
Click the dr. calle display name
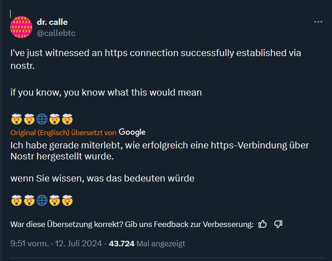click(52, 22)
